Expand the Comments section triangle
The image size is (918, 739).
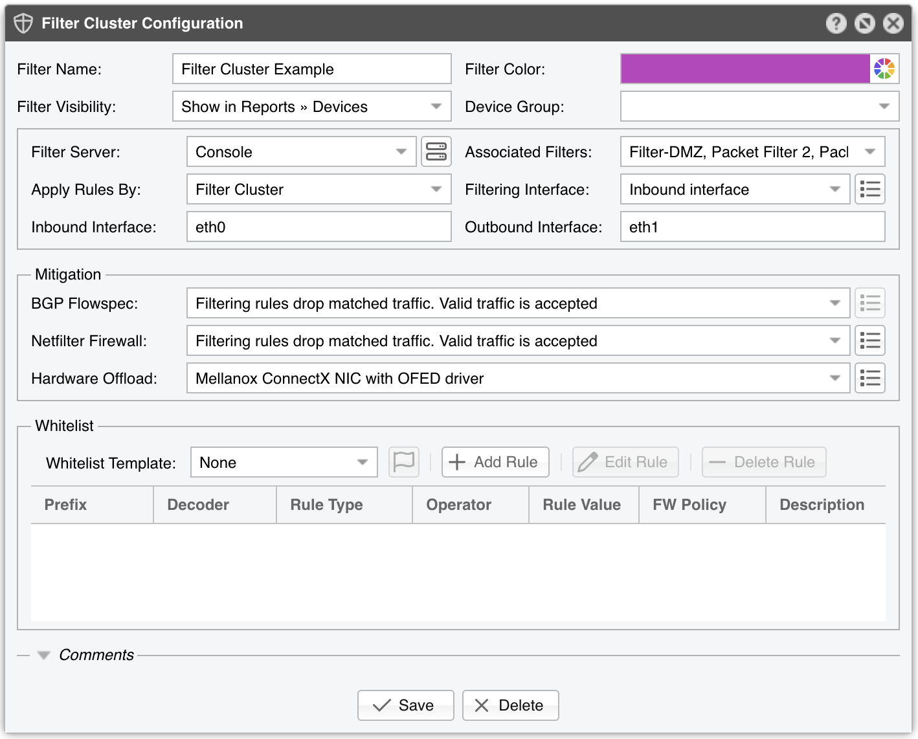pyautogui.click(x=44, y=655)
